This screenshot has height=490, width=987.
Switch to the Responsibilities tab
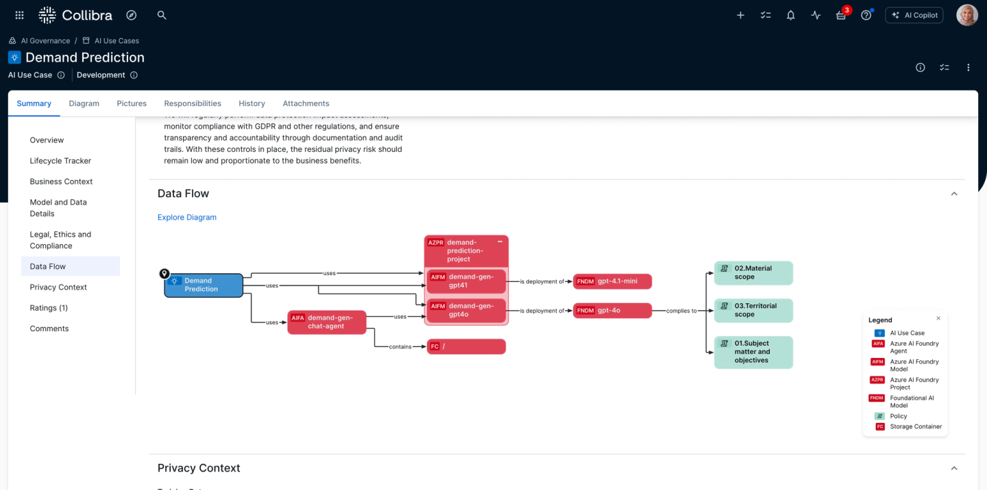click(x=193, y=103)
